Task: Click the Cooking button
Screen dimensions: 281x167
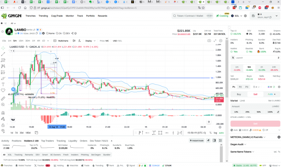Action: coord(222,16)
